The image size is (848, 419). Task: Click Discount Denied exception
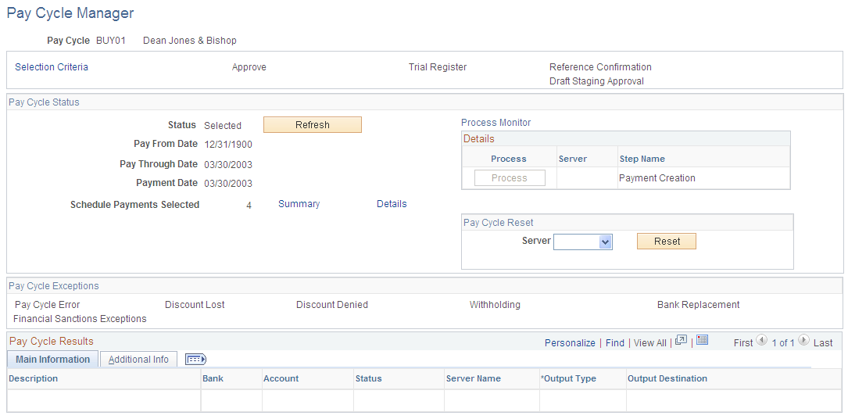pyautogui.click(x=332, y=304)
